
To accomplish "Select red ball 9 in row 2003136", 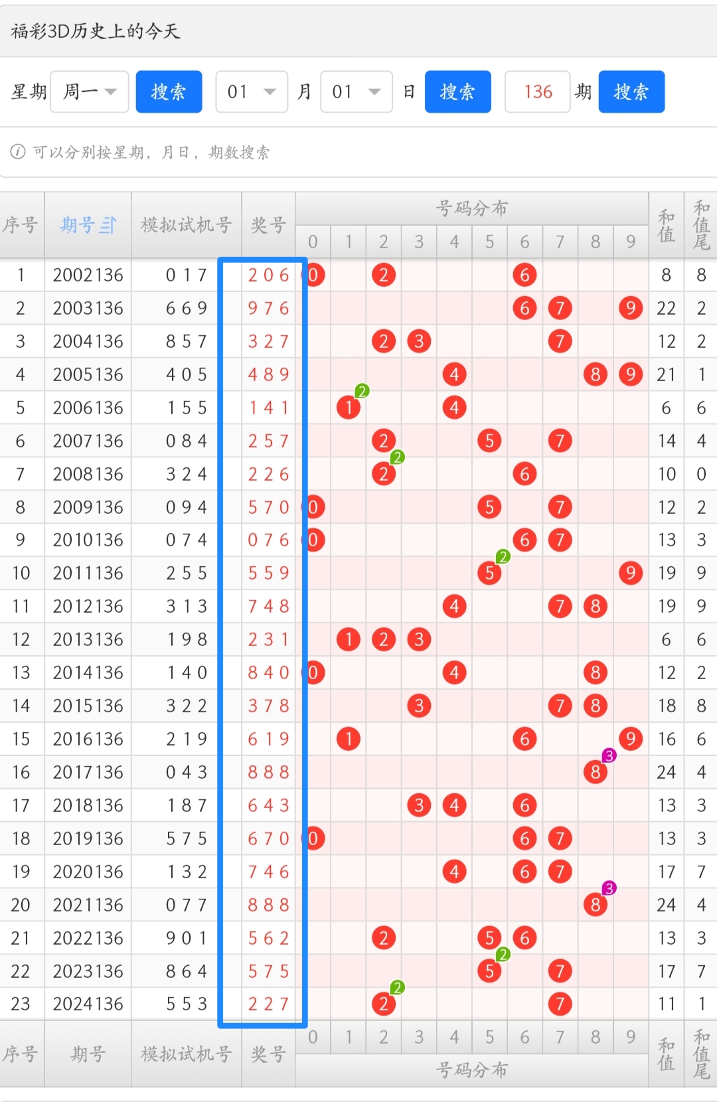I will 630,308.
